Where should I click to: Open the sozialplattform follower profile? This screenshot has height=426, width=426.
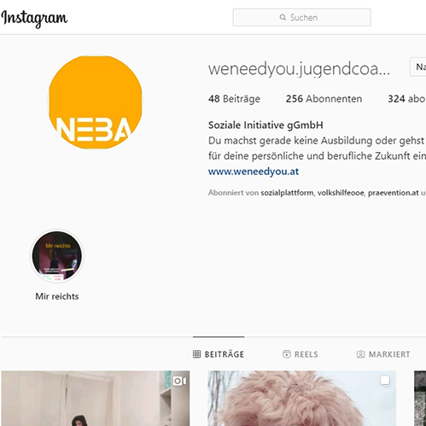[x=287, y=193]
